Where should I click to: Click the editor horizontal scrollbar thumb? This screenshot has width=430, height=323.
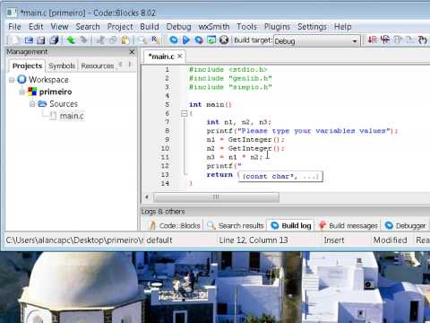tap(216, 197)
